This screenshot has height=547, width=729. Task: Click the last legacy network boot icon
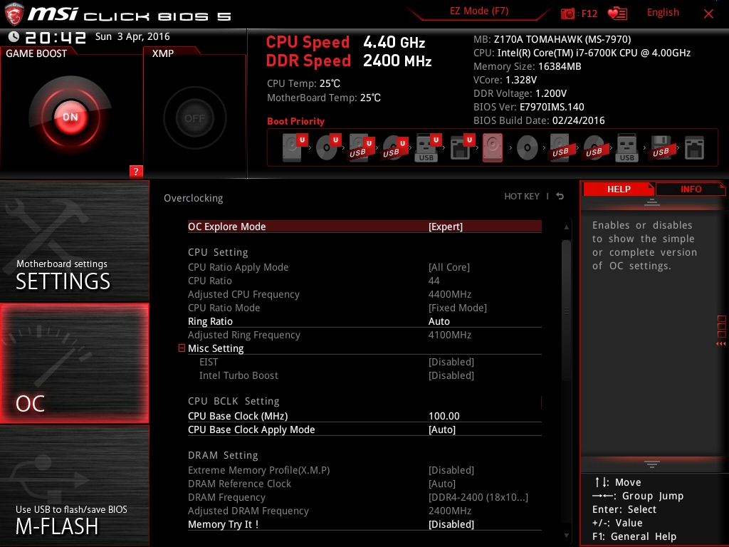point(694,148)
